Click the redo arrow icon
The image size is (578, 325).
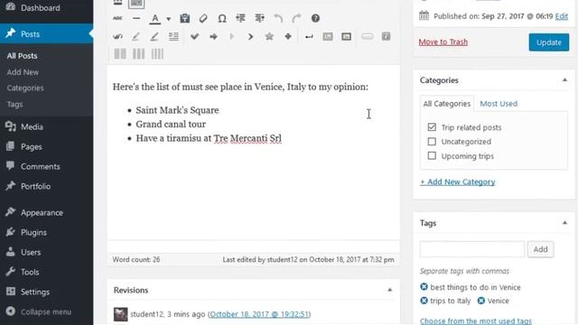pyautogui.click(x=296, y=18)
